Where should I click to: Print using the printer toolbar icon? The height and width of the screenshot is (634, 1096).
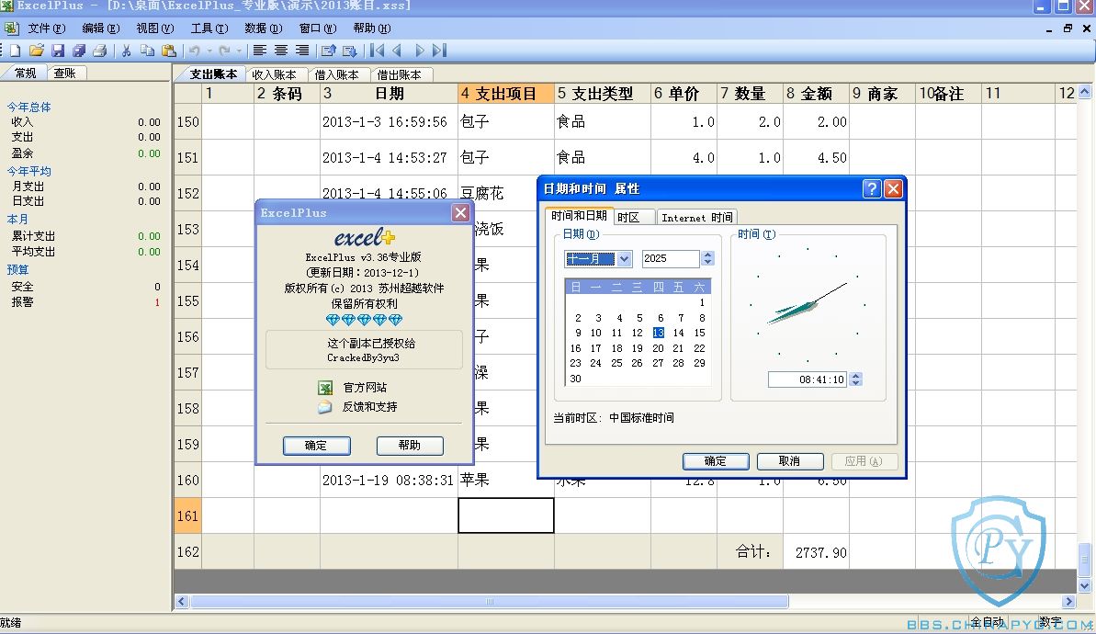pos(100,51)
